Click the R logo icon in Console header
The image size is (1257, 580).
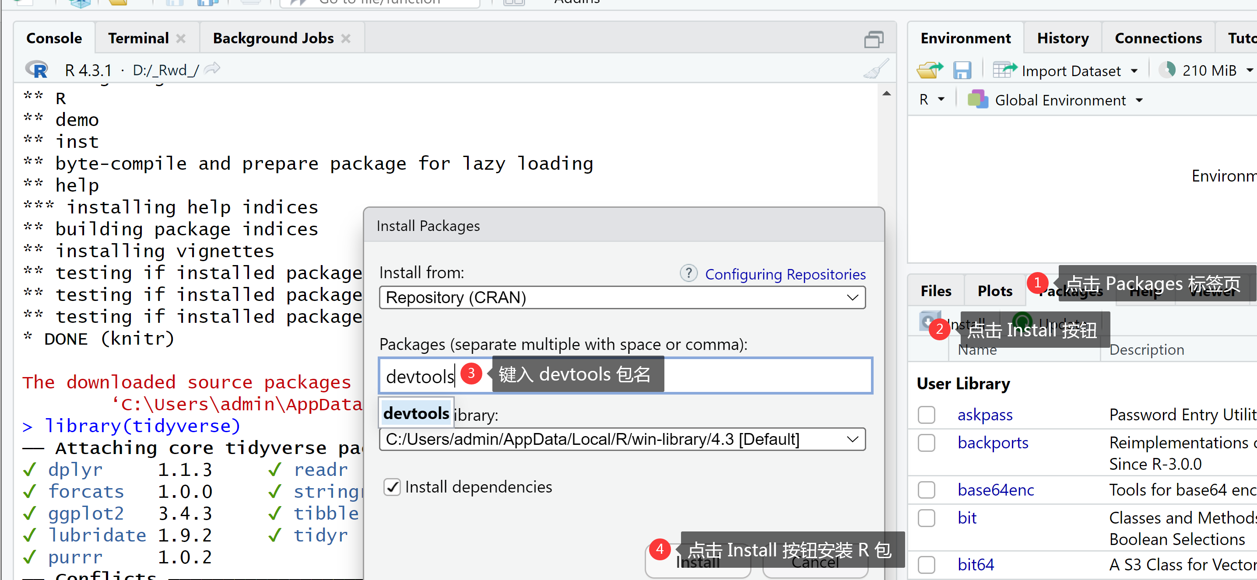[37, 70]
